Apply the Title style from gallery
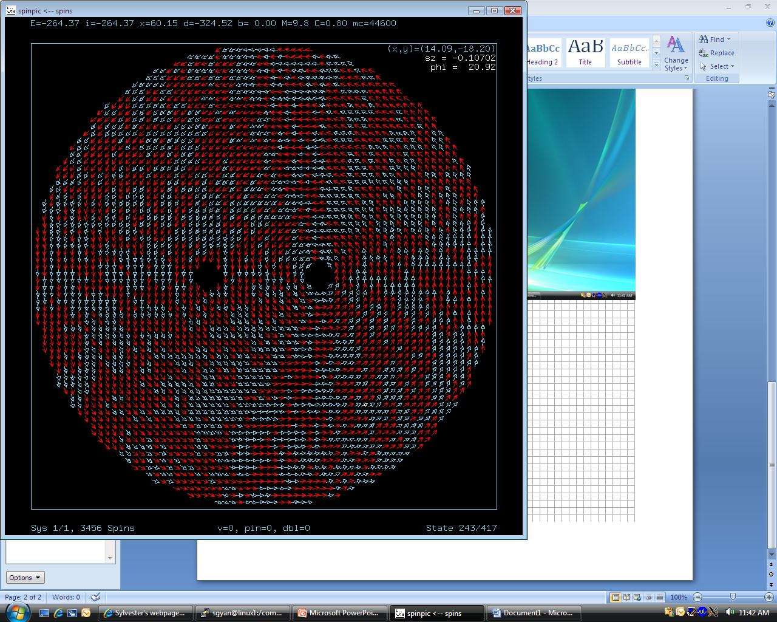777x622 pixels. [585, 53]
